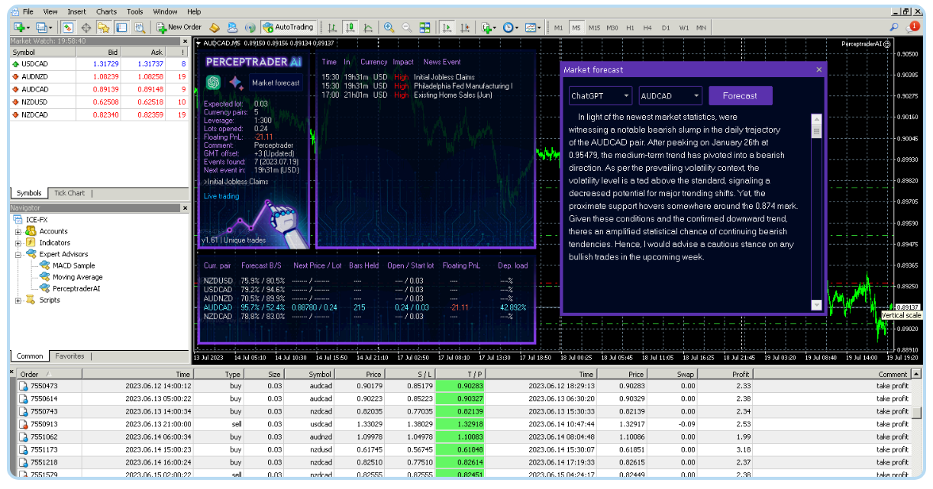Screen dimensions: 933x489
Task: Click the ChatGPT logo icon in Perceptrader panel
Action: point(213,82)
